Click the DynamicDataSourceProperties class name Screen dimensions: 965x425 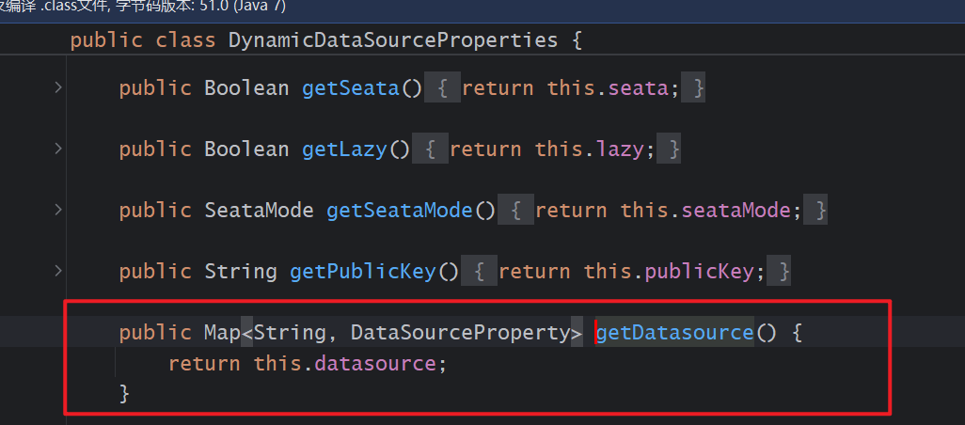[x=392, y=40]
